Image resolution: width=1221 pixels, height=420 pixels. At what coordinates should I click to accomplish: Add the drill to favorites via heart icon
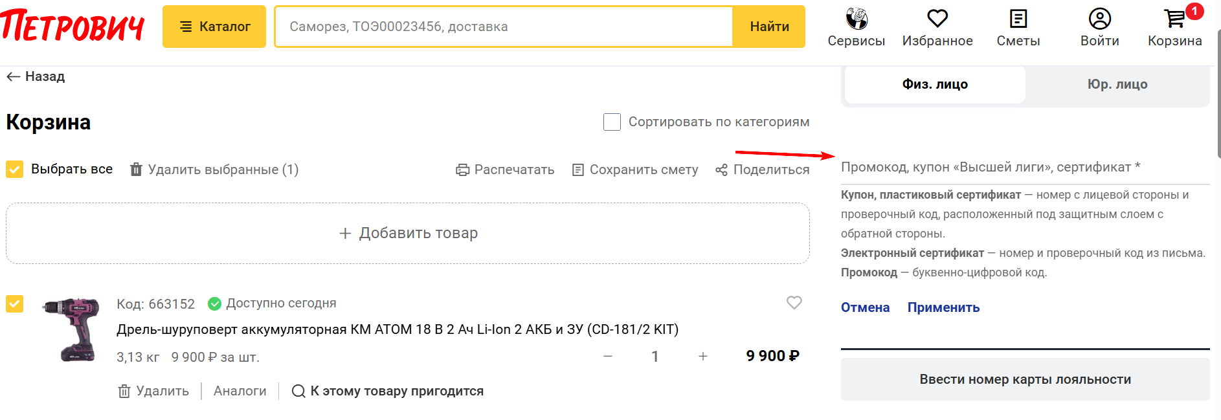coord(794,302)
